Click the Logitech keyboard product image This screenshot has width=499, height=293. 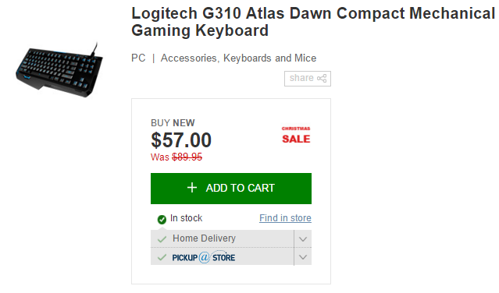tap(59, 70)
